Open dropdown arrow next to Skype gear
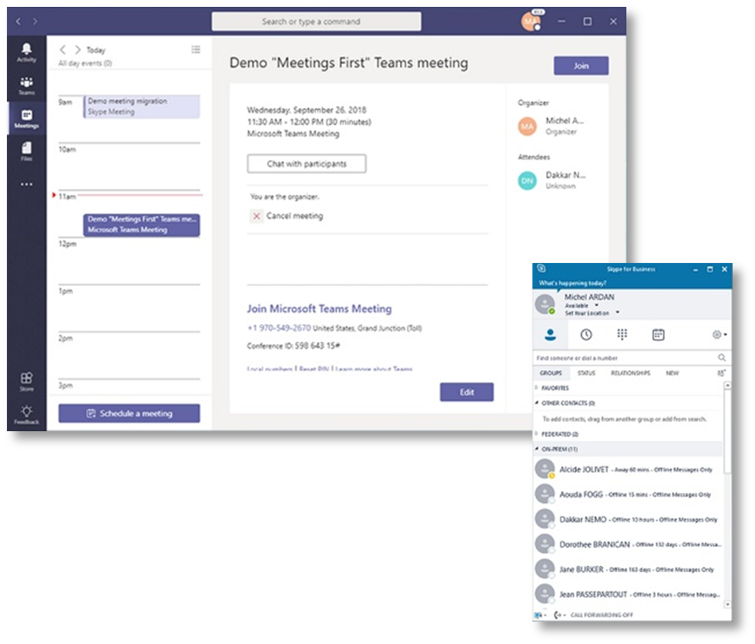The image size is (755, 644). [725, 335]
